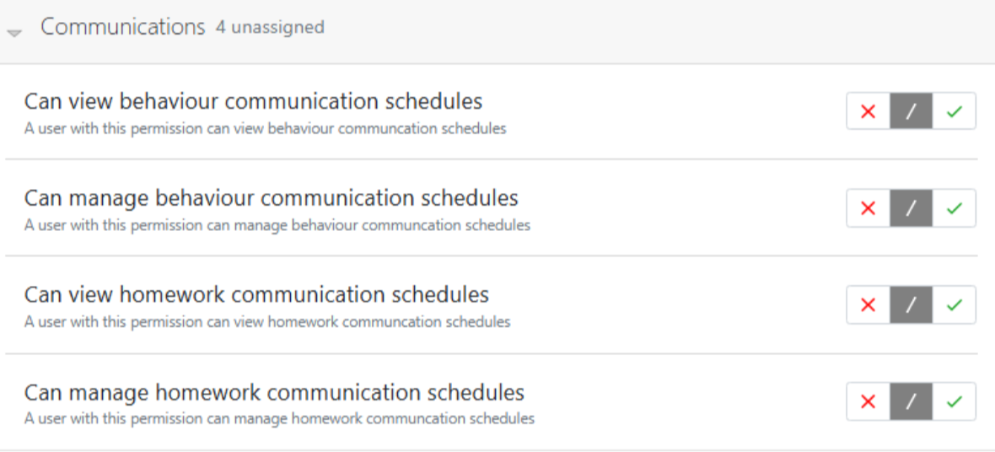Screen dimensions: 995x452
Task: Grant view homework communication schedules with green tick
Action: tap(955, 305)
